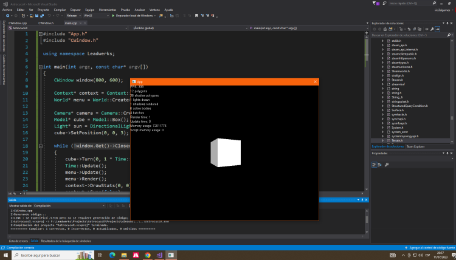Open the Release configuration dropdown
This screenshot has width=456, height=260.
tap(73, 16)
